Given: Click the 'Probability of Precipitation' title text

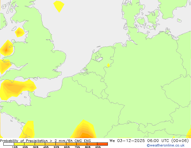Looking at the screenshot, I should click(x=24, y=141).
